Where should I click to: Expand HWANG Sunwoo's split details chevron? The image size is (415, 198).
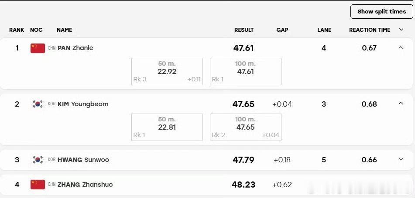401,159
